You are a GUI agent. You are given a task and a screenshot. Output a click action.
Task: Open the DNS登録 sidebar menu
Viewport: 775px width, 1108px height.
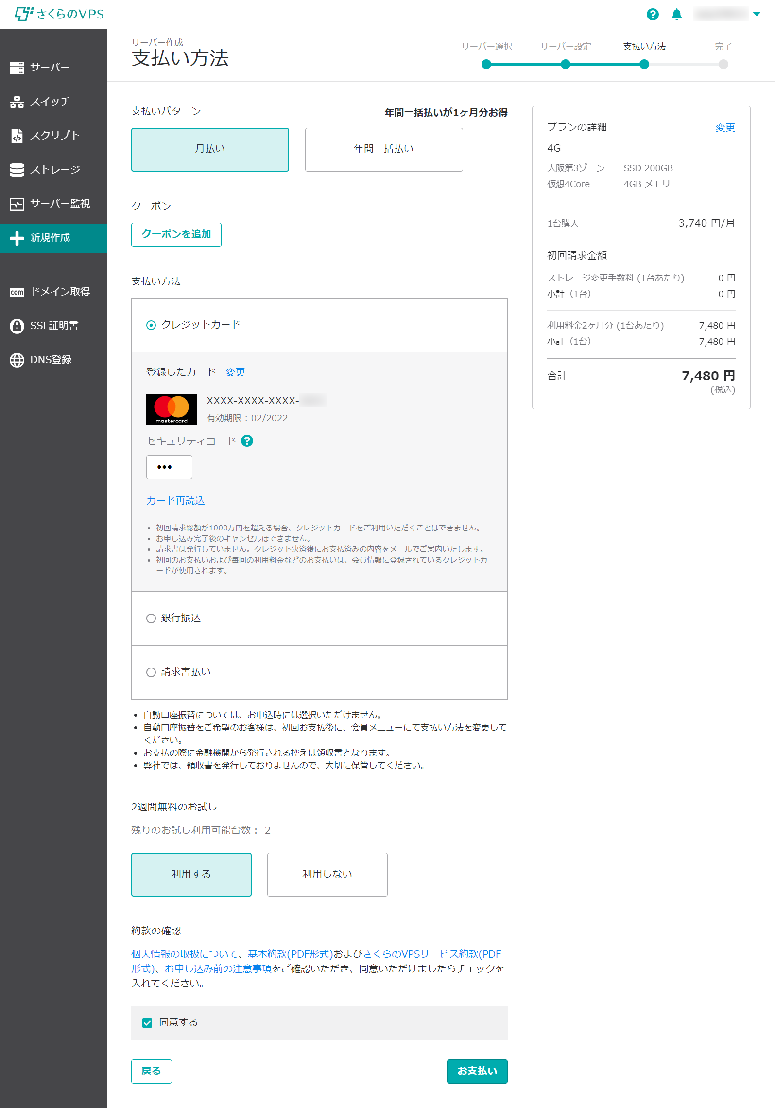(53, 360)
